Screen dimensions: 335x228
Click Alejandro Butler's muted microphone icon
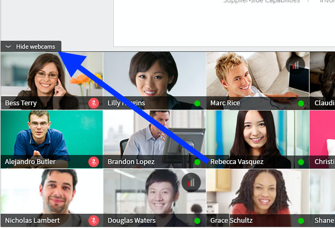(x=94, y=162)
